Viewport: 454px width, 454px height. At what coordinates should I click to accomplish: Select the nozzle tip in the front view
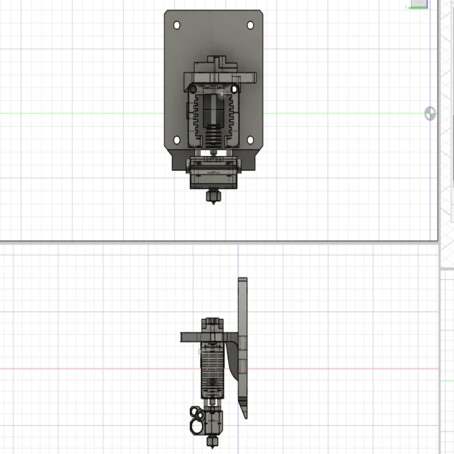coord(214,197)
